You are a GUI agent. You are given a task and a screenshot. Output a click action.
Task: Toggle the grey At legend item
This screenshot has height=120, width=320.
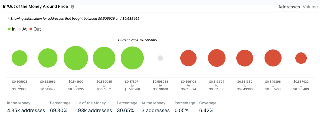[x=22, y=29]
